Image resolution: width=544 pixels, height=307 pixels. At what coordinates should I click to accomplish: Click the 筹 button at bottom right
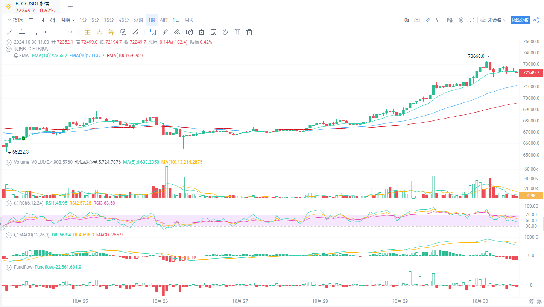(x=531, y=301)
